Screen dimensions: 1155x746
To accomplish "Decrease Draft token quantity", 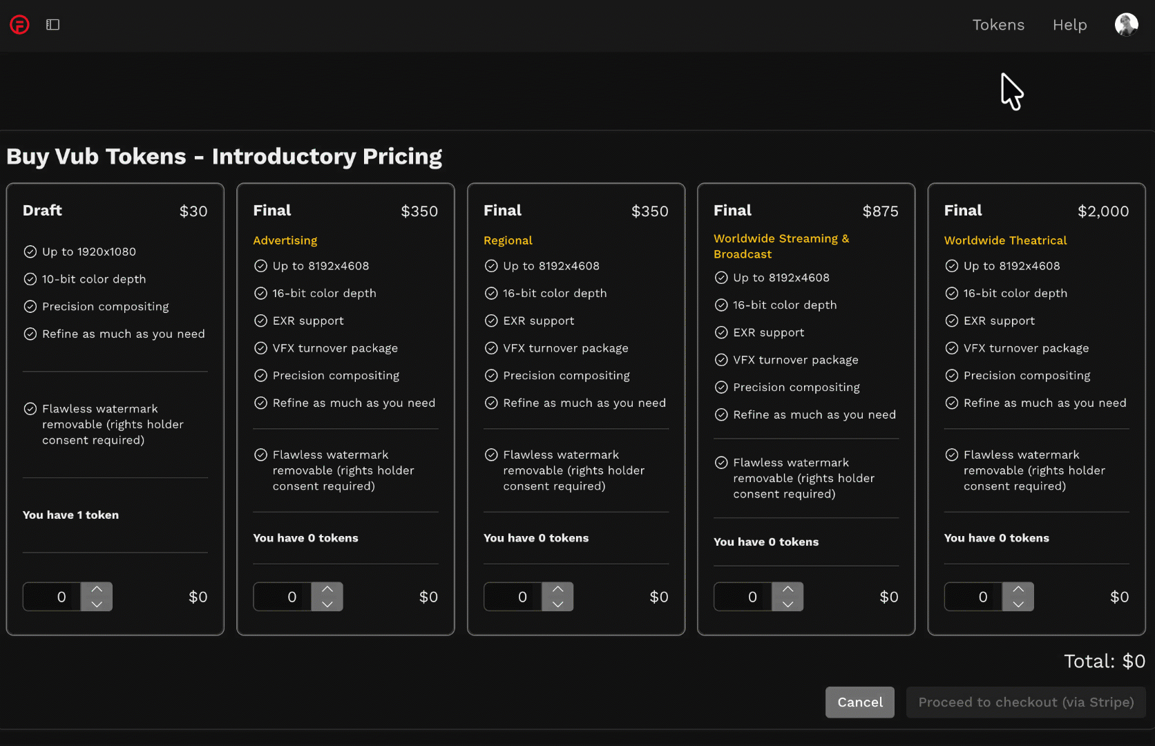I will (97, 604).
